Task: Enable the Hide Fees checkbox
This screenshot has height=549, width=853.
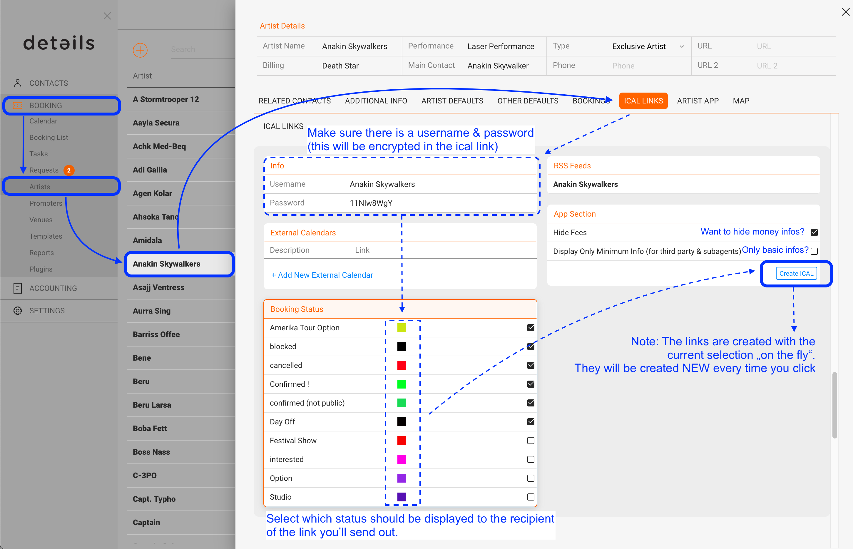Action: 814,232
